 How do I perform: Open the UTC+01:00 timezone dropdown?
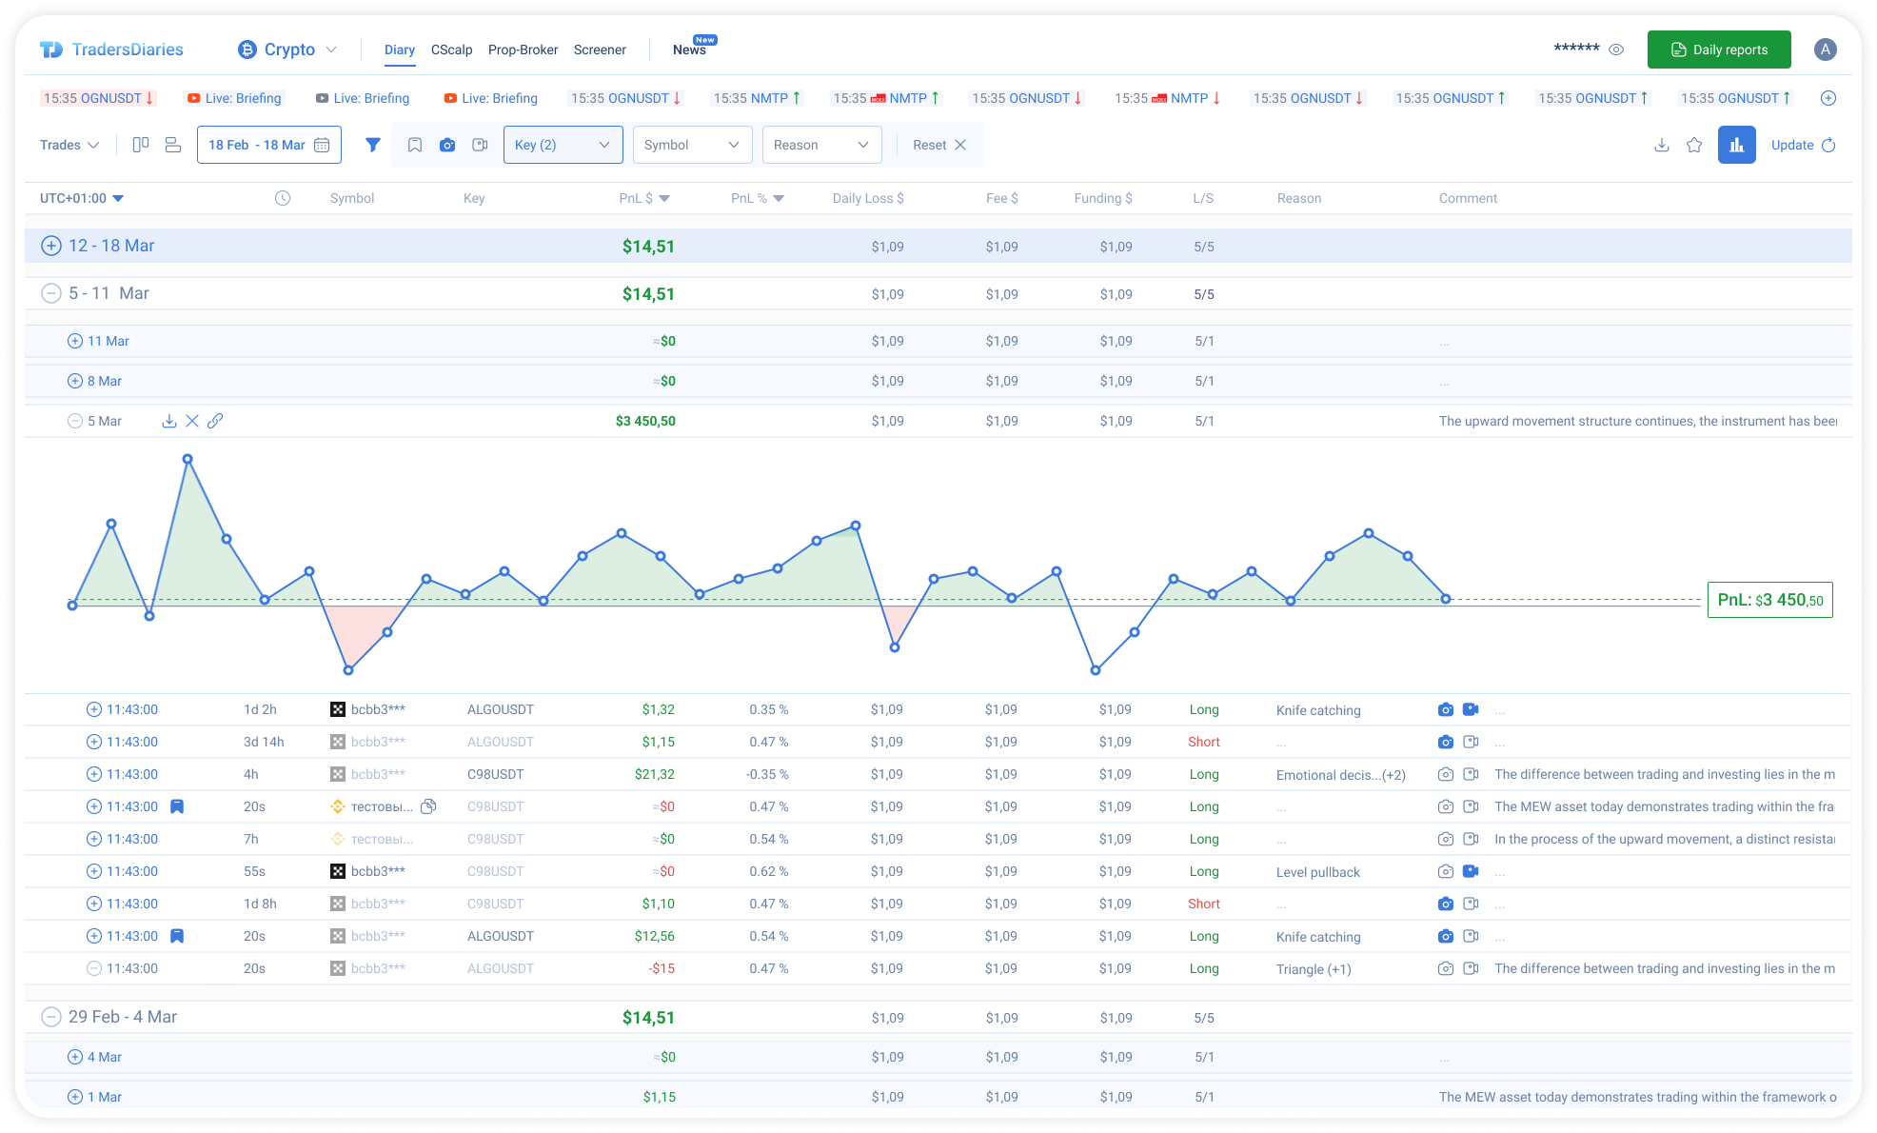(80, 198)
